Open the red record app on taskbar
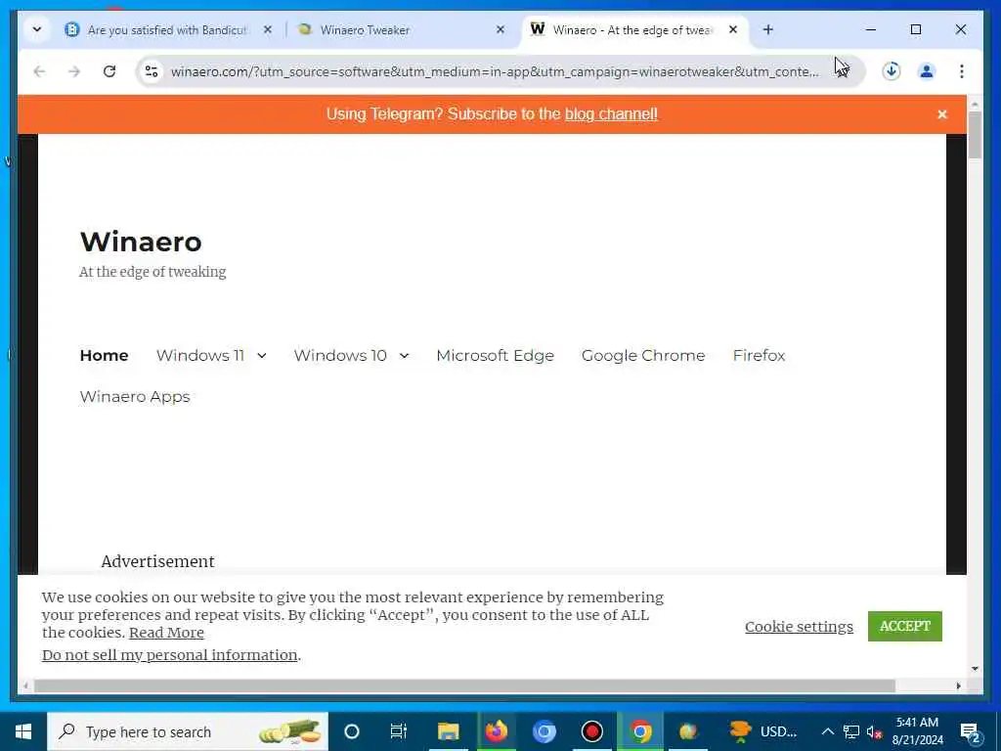Image resolution: width=1001 pixels, height=751 pixels. pos(591,731)
